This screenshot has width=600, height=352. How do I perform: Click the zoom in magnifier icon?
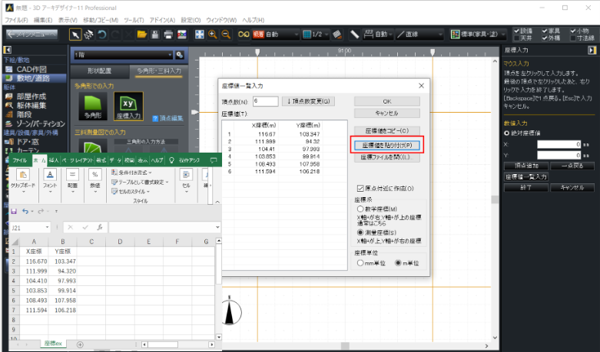pyautogui.click(x=213, y=35)
